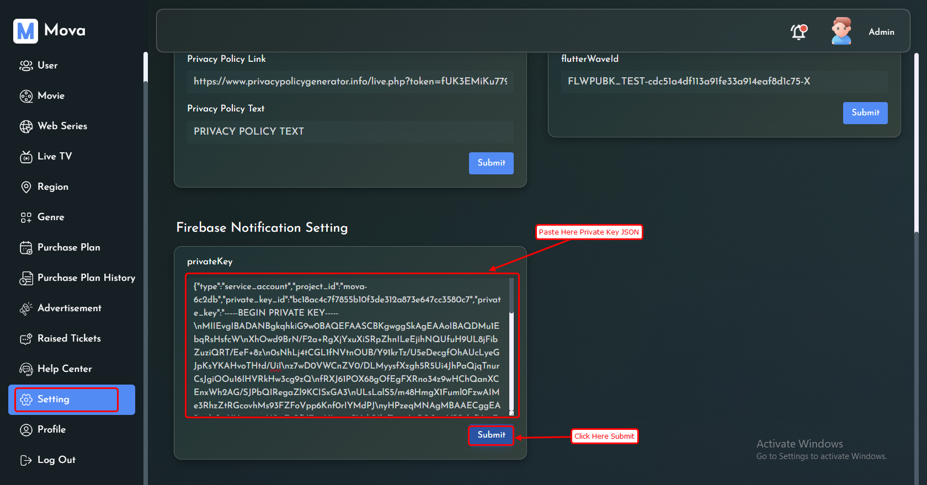
Task: Submit the Firebase private key
Action: point(491,435)
